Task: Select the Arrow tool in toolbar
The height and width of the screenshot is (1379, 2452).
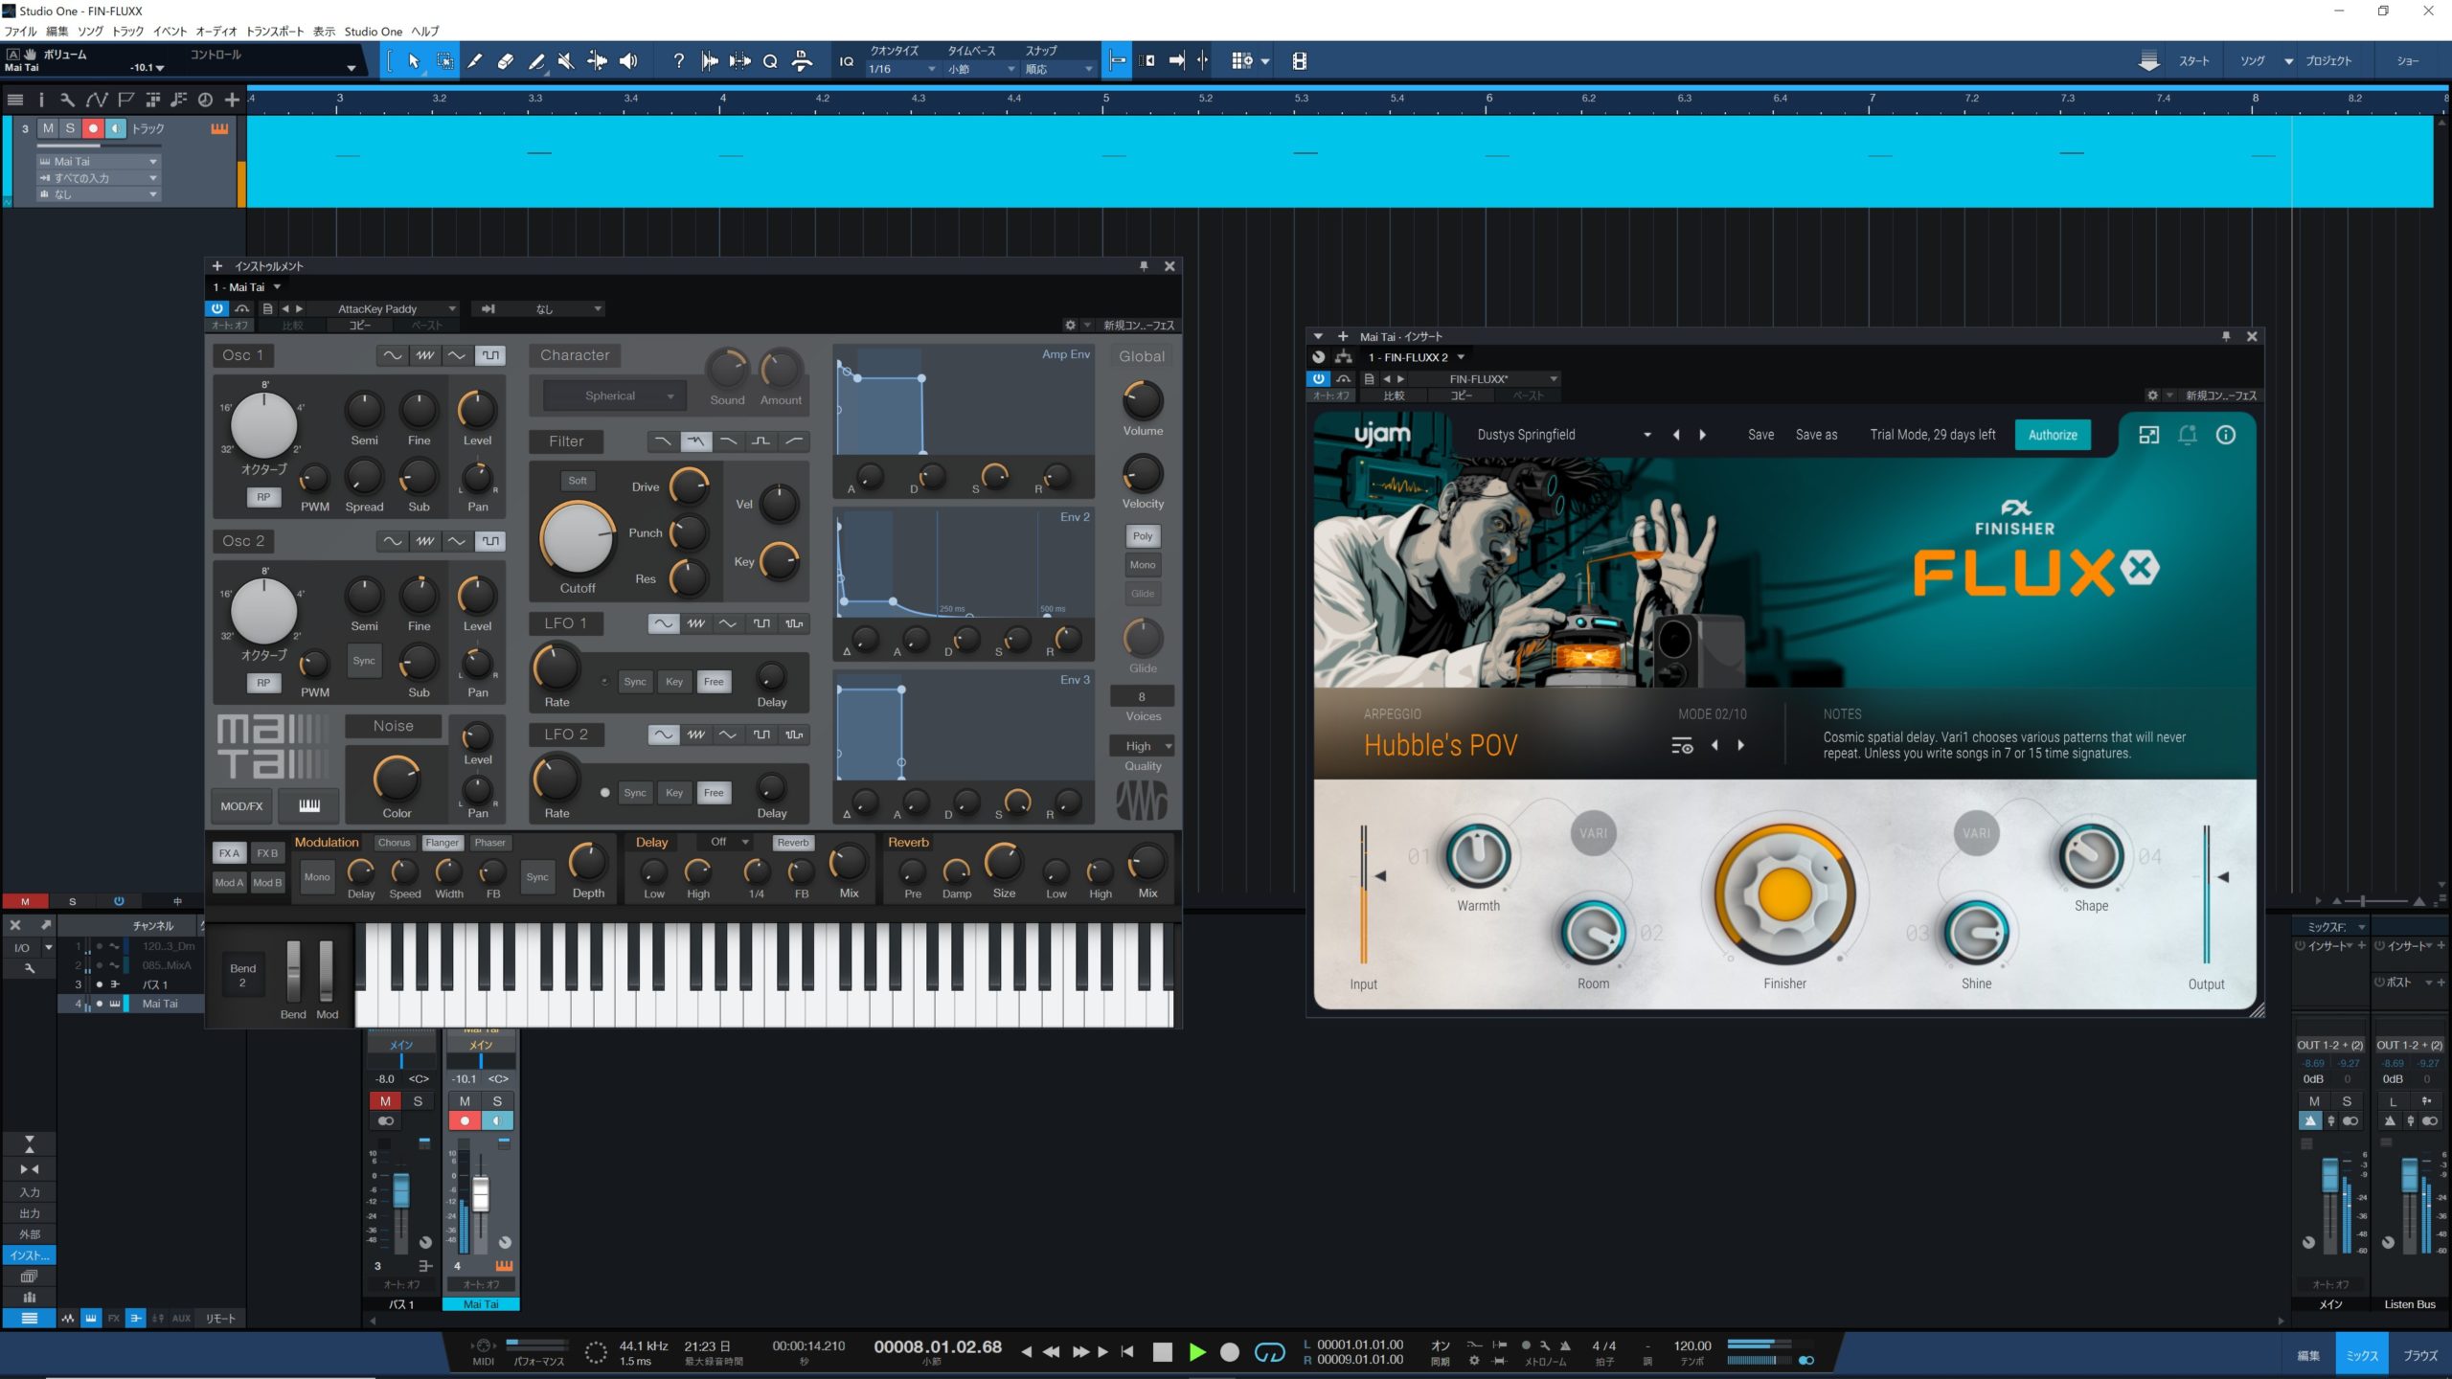Action: coord(414,61)
